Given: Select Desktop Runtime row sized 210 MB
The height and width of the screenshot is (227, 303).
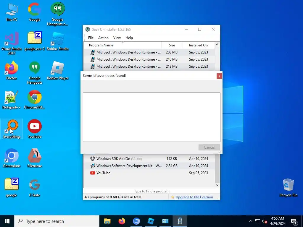Looking at the screenshot, I should [x=149, y=59].
